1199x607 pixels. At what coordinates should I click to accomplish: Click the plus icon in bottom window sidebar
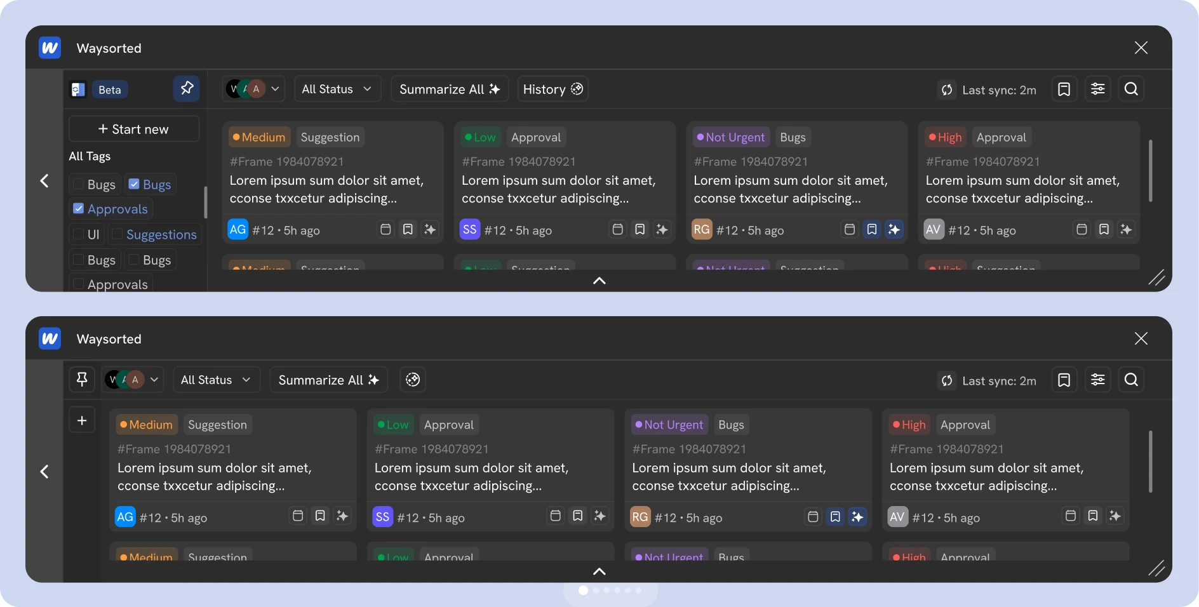click(82, 420)
